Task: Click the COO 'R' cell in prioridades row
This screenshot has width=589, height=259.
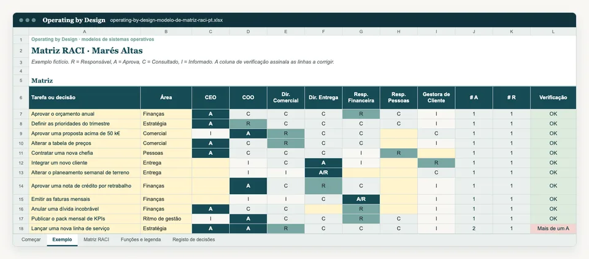Action: pyautogui.click(x=248, y=124)
